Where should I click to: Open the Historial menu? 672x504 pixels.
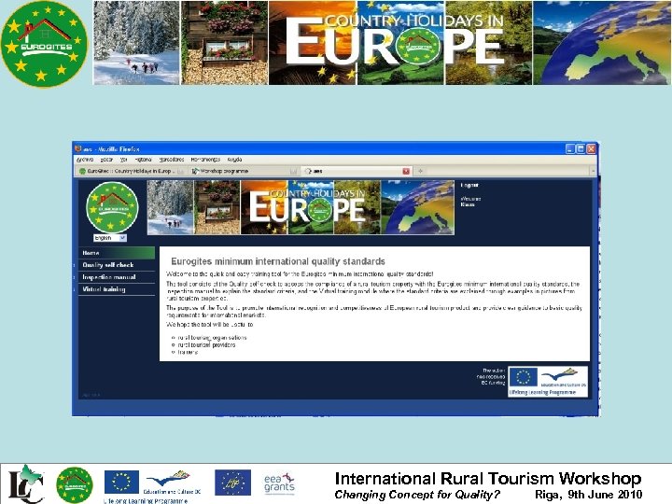point(143,160)
